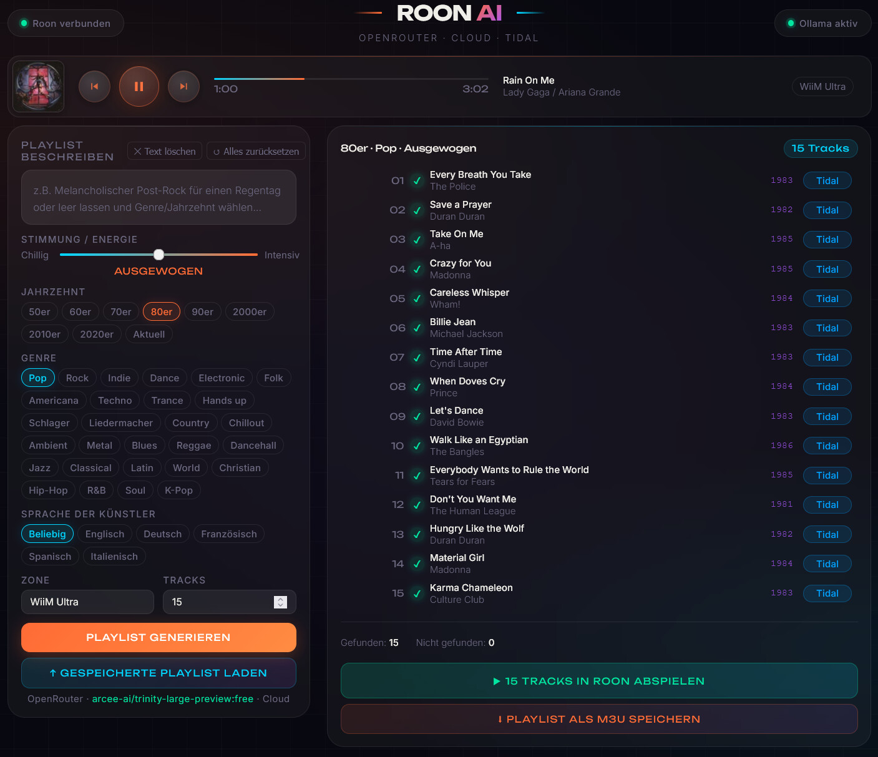Click the checkmark for Every Breath You Take
Screen dimensions: 878x757
(417, 181)
